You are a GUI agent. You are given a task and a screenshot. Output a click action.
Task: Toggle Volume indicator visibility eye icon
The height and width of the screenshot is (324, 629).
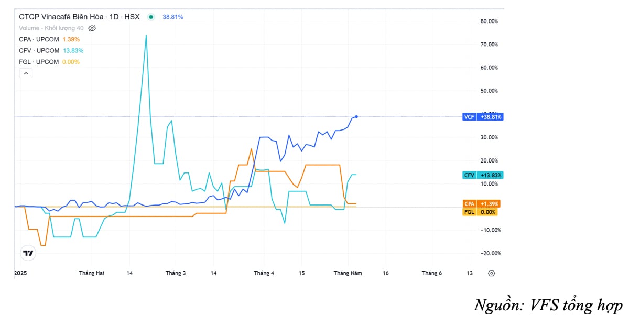tap(92, 28)
